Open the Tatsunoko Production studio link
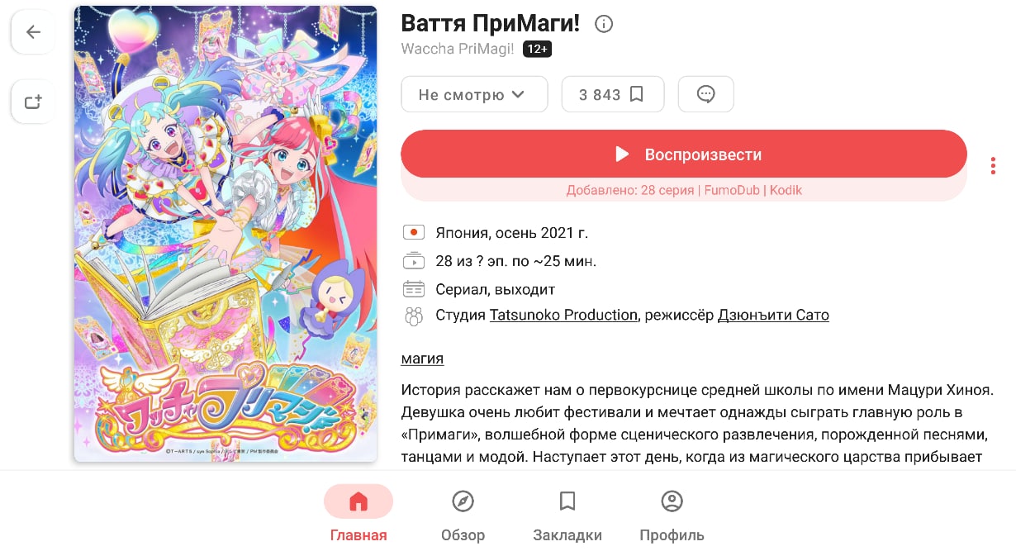1016x551 pixels. [563, 316]
